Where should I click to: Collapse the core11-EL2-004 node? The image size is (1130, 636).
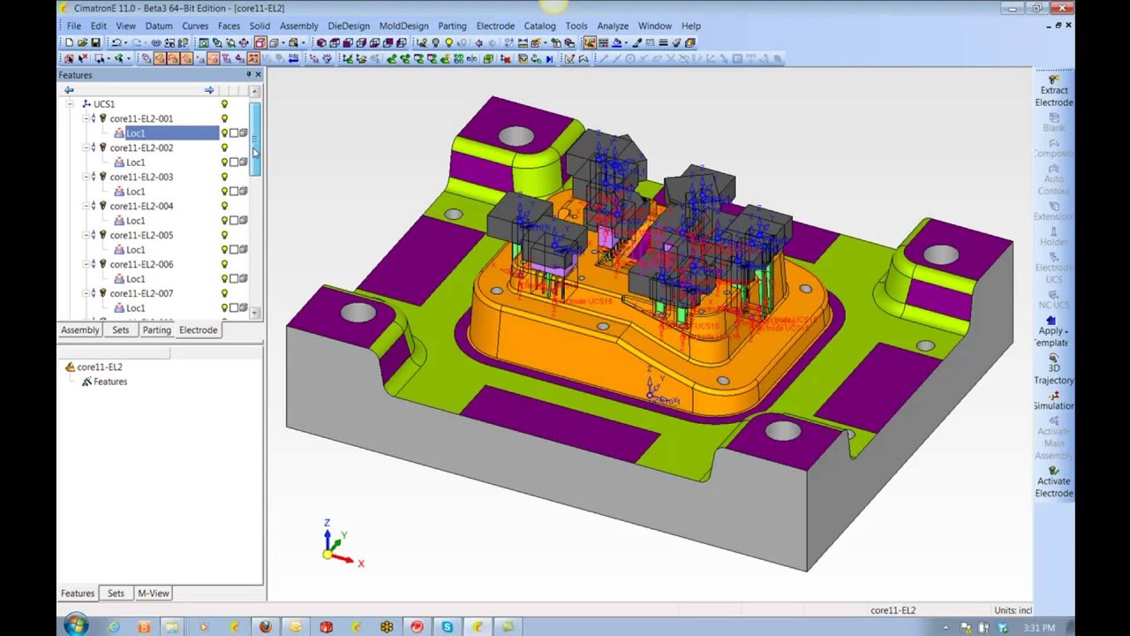(86, 206)
